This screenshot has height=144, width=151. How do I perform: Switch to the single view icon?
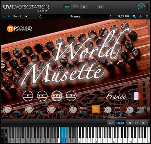pyautogui.click(x=67, y=7)
